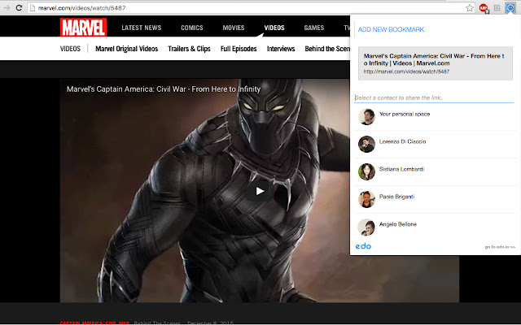Open the Adblock Plus extension icon
This screenshot has height=325, width=521.
484,6
